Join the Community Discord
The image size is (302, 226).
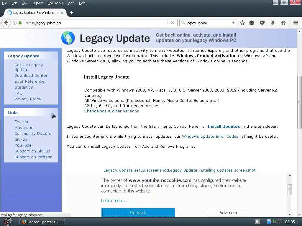click(x=33, y=134)
